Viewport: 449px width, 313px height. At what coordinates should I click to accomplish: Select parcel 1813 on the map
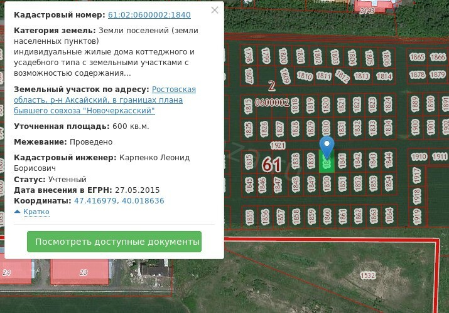pyautogui.click(x=362, y=76)
